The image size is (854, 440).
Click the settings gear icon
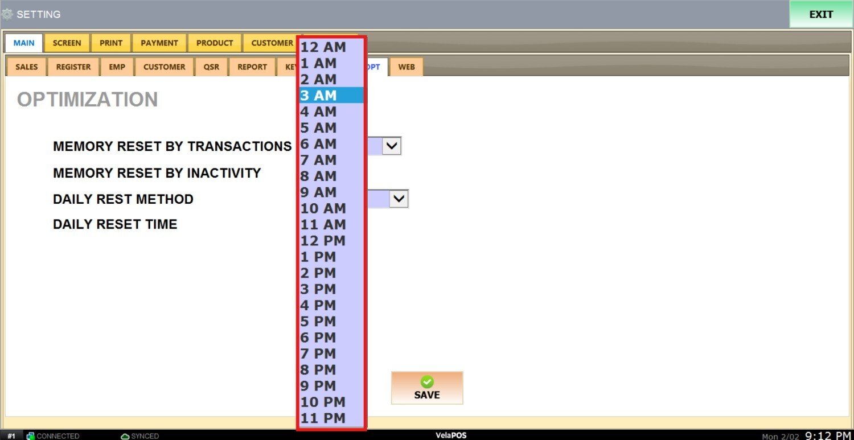(7, 14)
